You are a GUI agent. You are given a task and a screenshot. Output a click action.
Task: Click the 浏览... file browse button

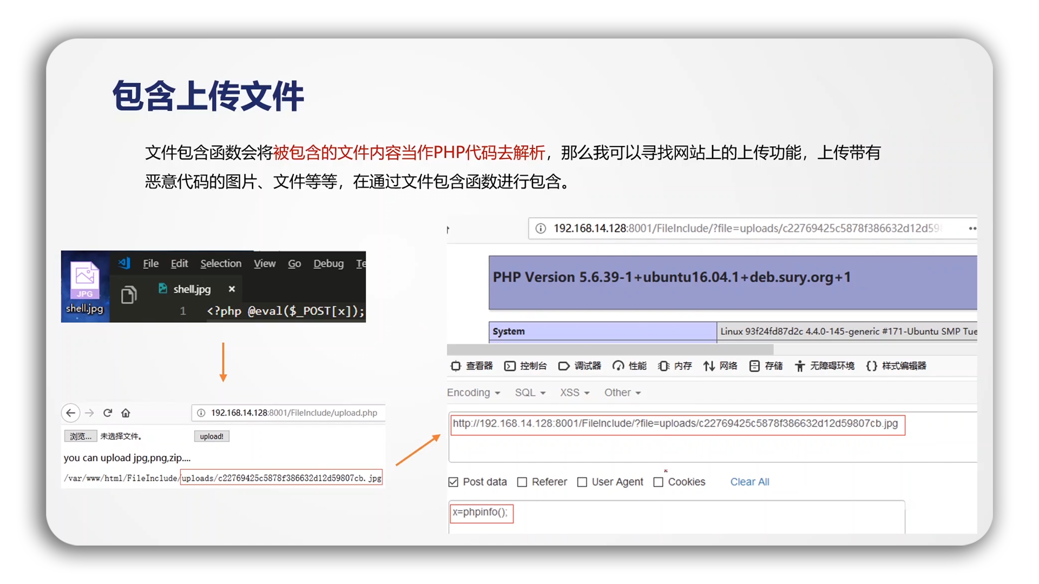pyautogui.click(x=81, y=436)
